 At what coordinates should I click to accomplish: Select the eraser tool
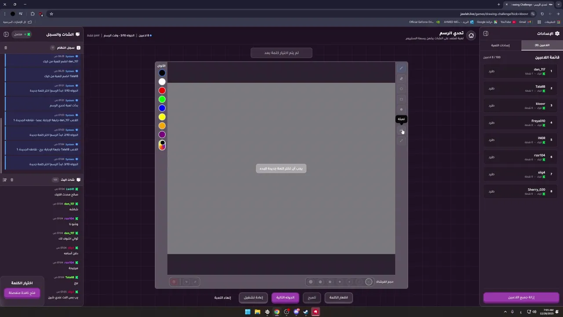pos(401,79)
